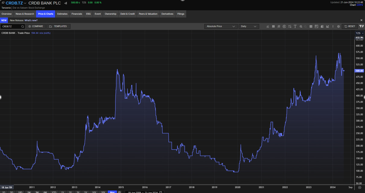Switch to Peers & Valuation tab
The image size is (365, 193).
point(148,14)
